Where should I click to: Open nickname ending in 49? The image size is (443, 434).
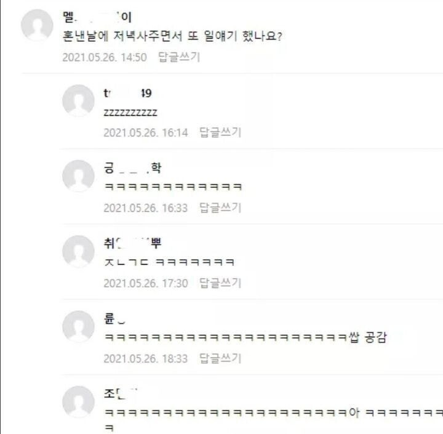(128, 93)
